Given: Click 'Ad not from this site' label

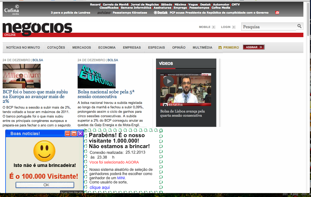Looking at the screenshot, I should (x=72, y=192).
